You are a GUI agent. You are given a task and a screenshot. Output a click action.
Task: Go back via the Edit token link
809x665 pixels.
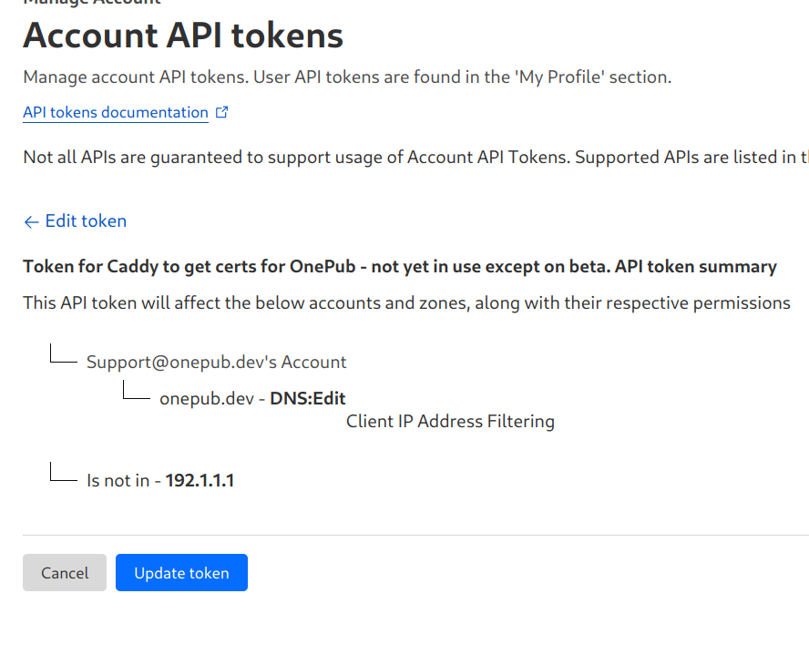click(x=86, y=221)
